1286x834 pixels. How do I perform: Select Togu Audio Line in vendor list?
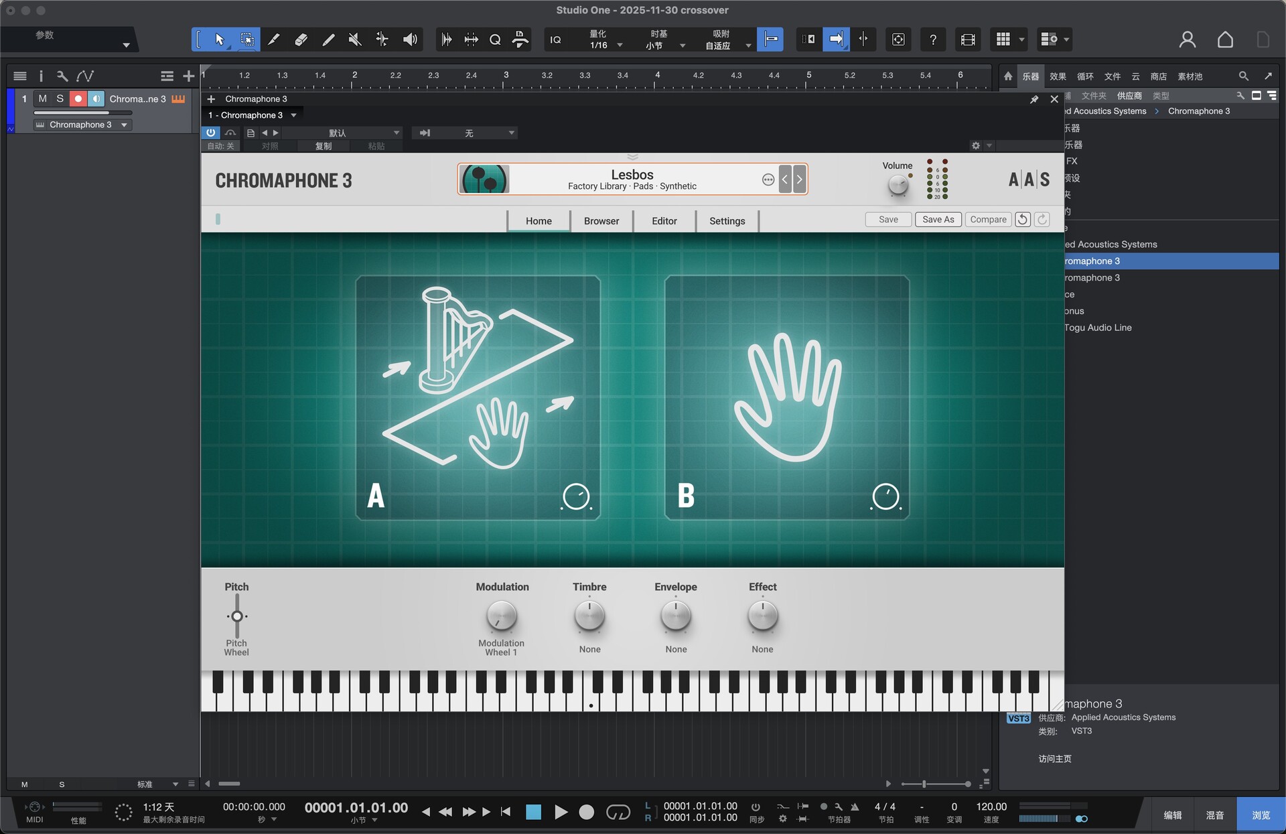click(x=1098, y=328)
